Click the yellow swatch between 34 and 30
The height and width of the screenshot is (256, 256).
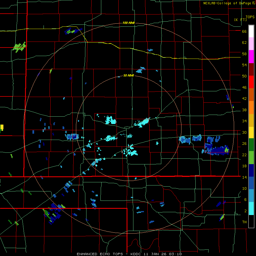pos(251,132)
